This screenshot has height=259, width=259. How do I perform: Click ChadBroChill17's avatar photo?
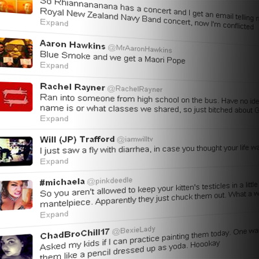(x=16, y=247)
